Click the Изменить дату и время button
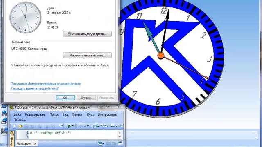262x147 pixels. [87, 34]
